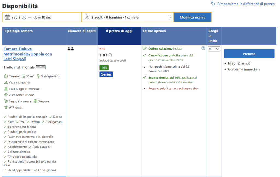Click the Terrazza icon
Screen dimensions: 280x177
(35, 101)
